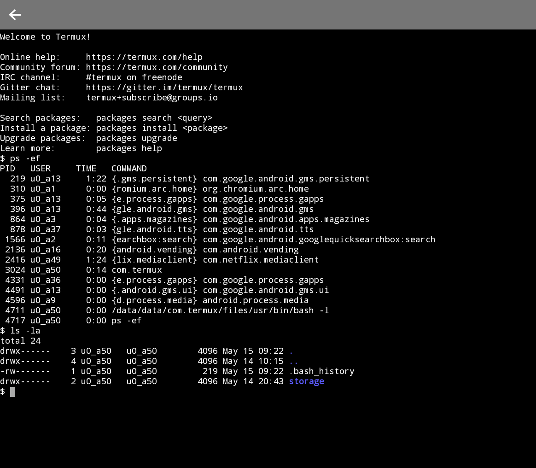
Task: Click the '$ ps -ef' command line
Action: pyautogui.click(x=20, y=158)
